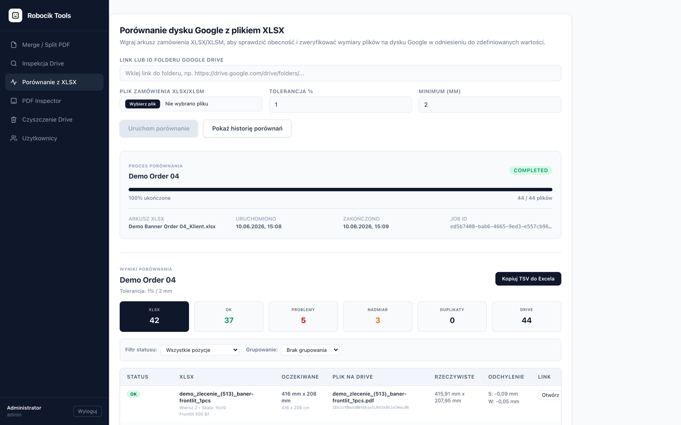
Task: Click the Inspekcja Drive magnifier icon
Action: pos(14,63)
